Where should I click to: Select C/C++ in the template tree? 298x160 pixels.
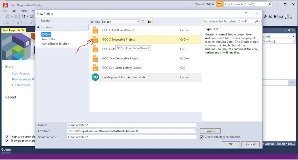(x=46, y=34)
